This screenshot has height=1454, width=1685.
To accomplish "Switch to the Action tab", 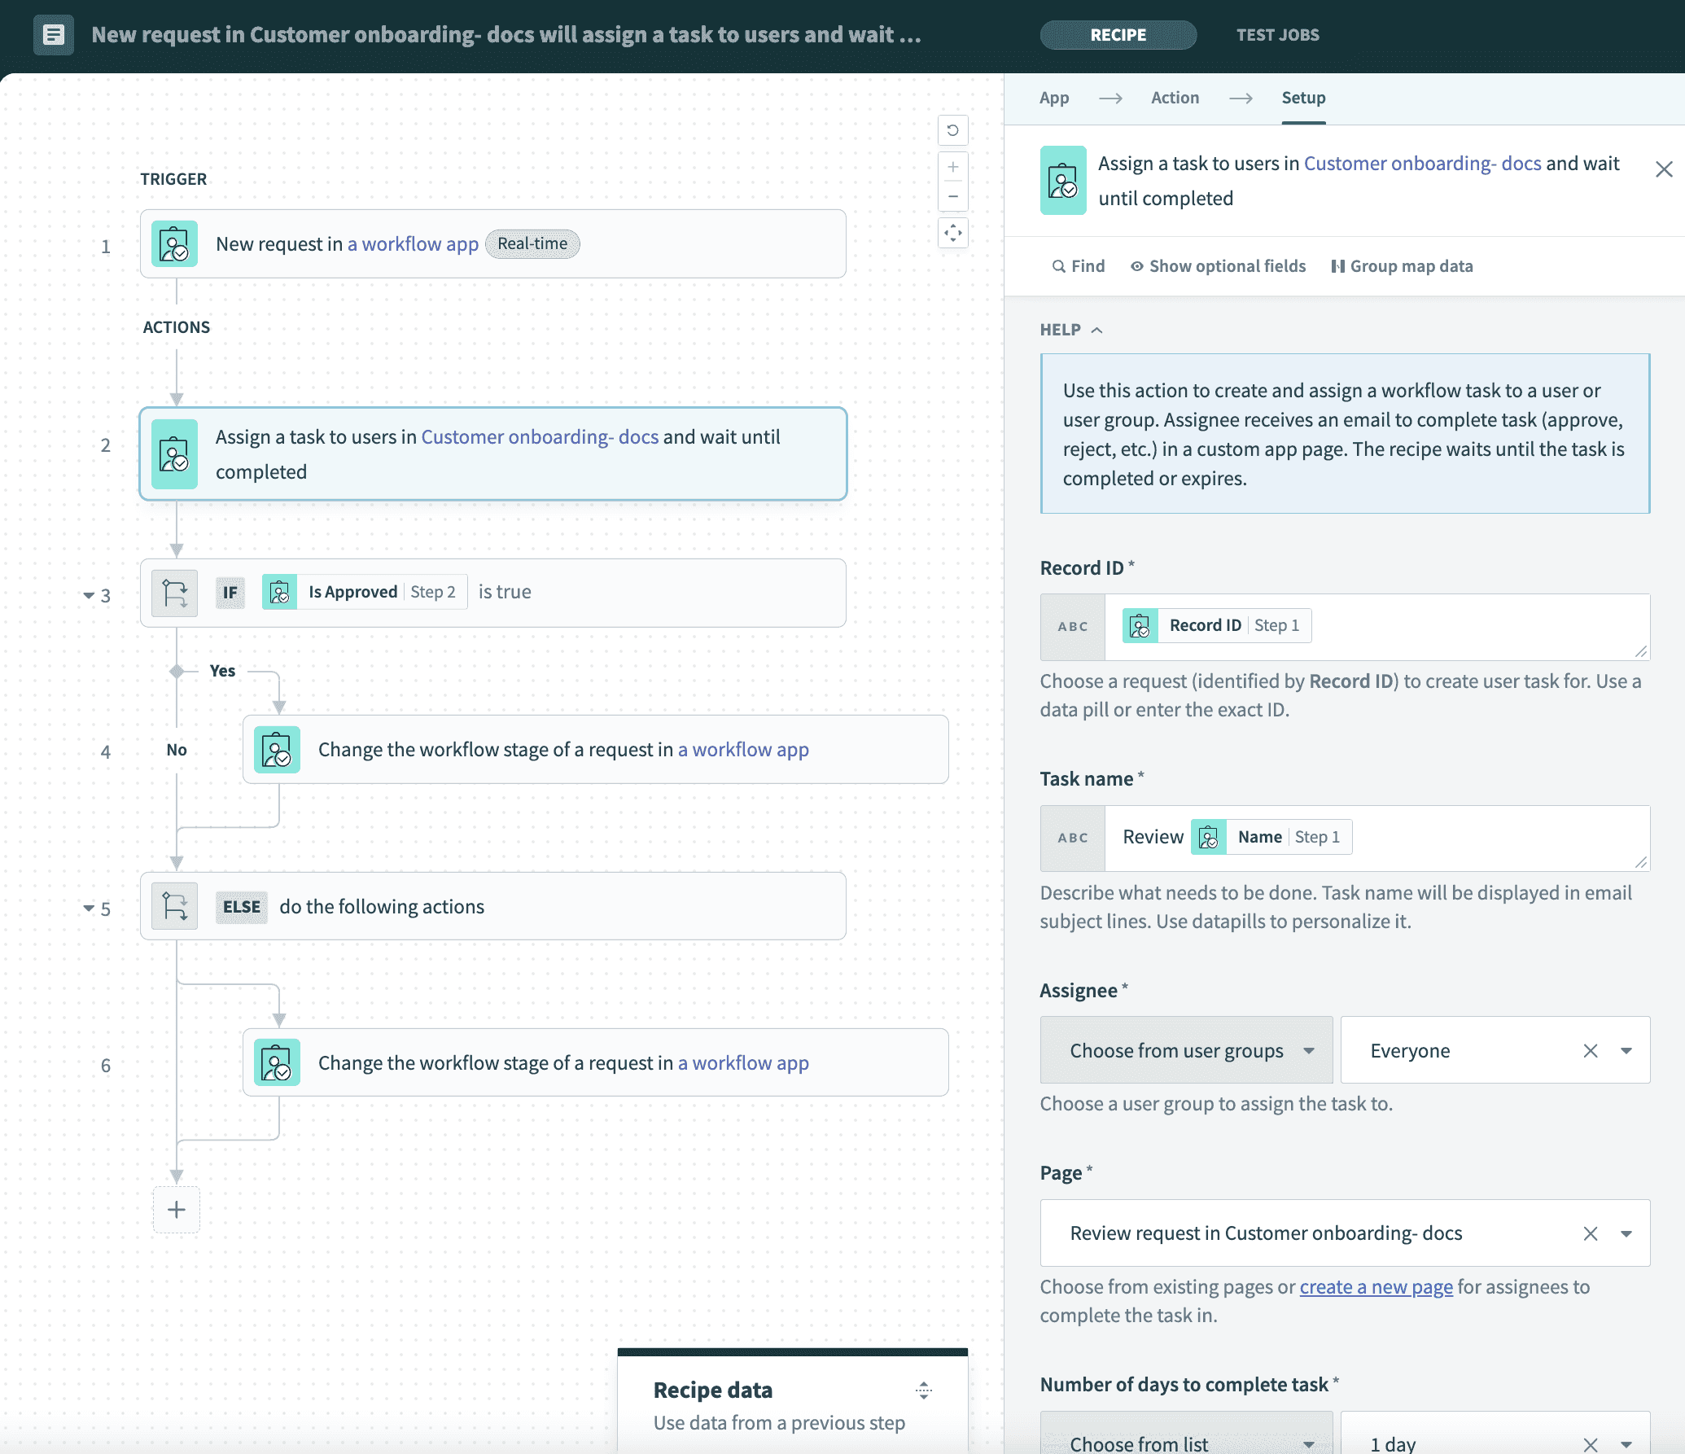I will (1175, 98).
